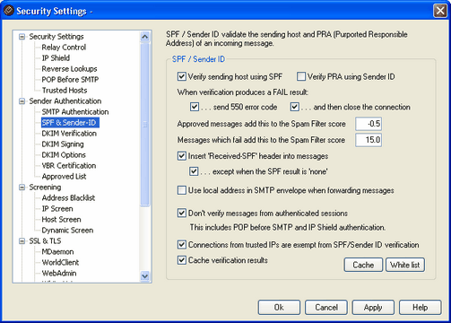Click the tree scrollbar up arrow
This screenshot has height=323, width=451.
[x=145, y=37]
